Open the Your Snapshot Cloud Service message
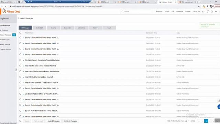Viewport: 220px width, 124px height. [x=41, y=66]
